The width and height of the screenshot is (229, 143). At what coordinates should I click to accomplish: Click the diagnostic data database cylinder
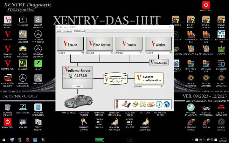click(x=115, y=79)
